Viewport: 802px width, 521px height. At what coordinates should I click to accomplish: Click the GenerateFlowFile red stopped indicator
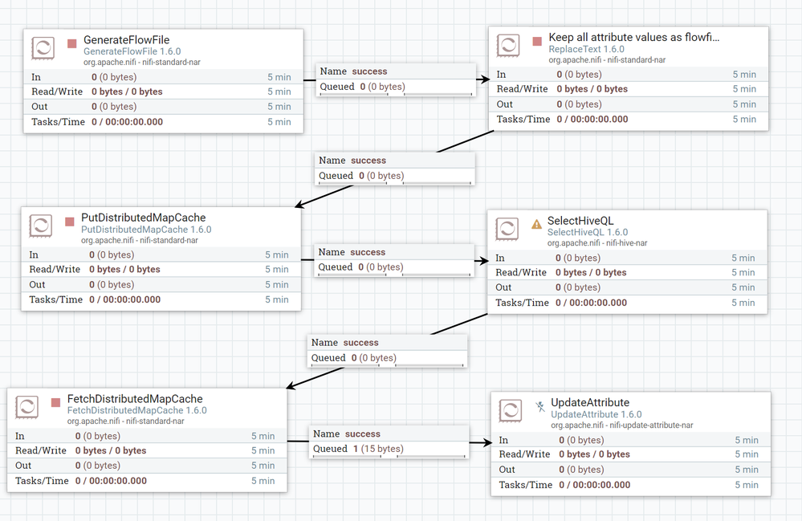click(x=72, y=42)
